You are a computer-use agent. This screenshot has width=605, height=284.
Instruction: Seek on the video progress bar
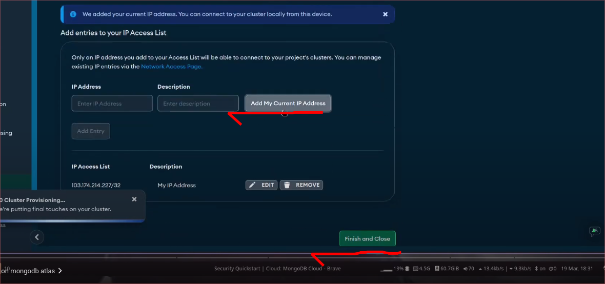(x=302, y=257)
